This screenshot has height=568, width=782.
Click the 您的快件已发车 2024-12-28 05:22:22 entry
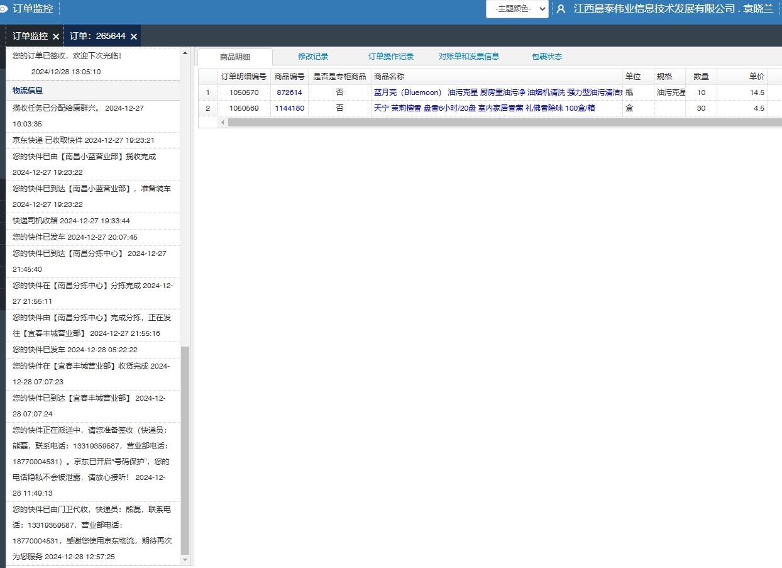pos(93,350)
